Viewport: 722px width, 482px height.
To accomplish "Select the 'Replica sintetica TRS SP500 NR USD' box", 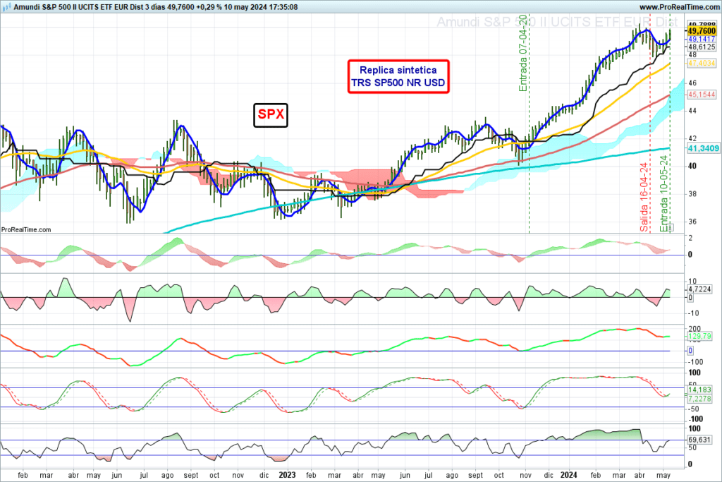I will (x=398, y=76).
